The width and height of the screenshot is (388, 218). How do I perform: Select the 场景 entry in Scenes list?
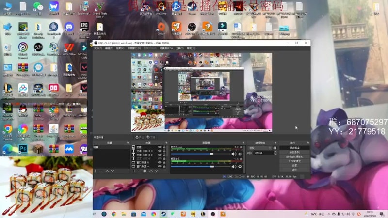112,147
